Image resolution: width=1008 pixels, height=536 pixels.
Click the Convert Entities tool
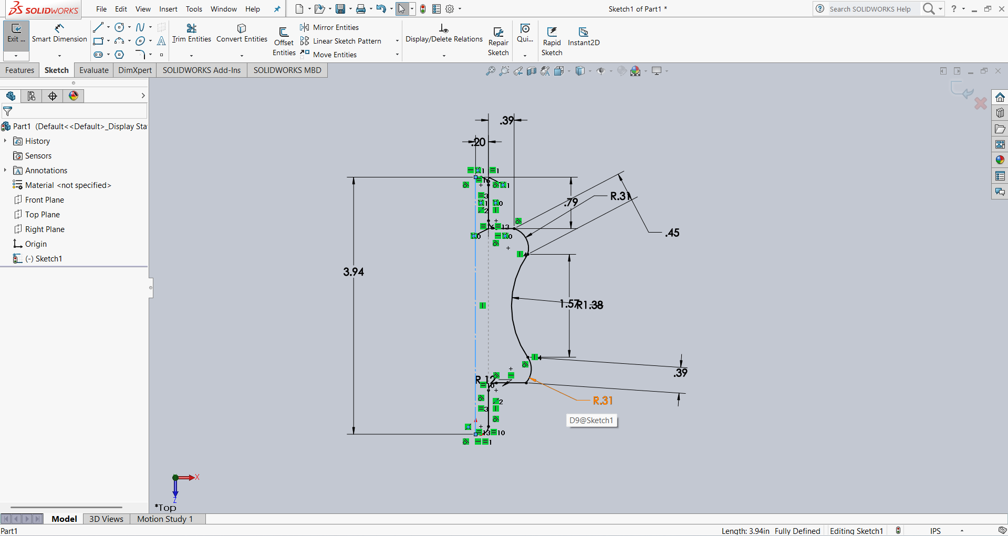(x=242, y=33)
